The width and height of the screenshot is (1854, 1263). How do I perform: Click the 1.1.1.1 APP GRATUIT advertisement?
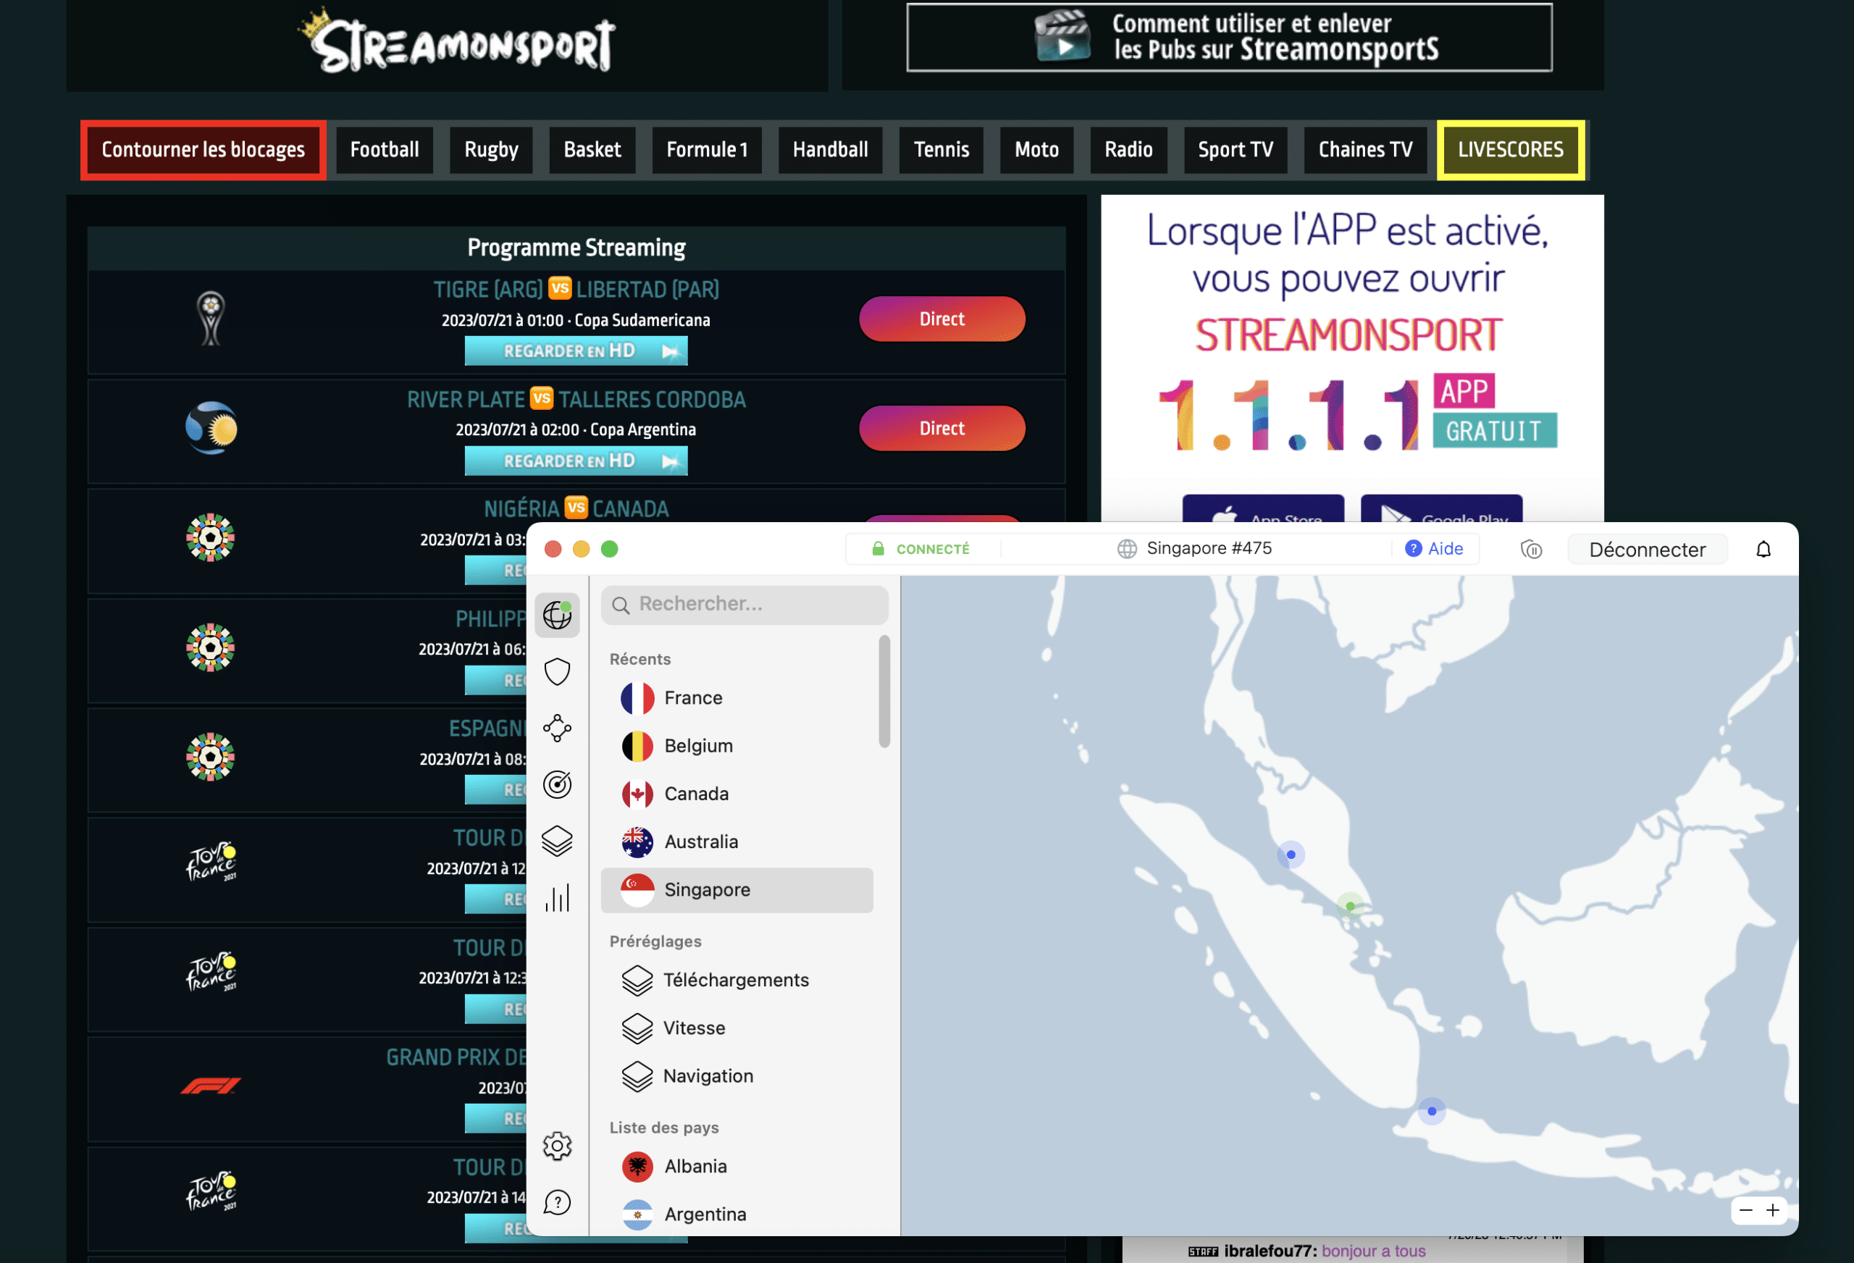pyautogui.click(x=1352, y=359)
